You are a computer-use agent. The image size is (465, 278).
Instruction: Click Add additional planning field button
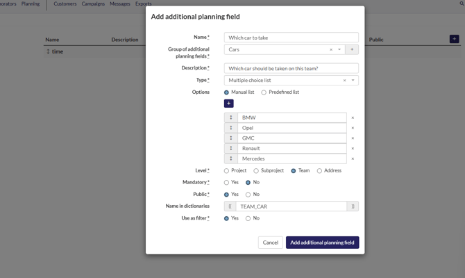pos(322,243)
